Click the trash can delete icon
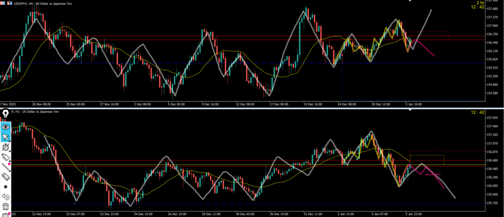This screenshot has width=504, height=217. click(6, 206)
